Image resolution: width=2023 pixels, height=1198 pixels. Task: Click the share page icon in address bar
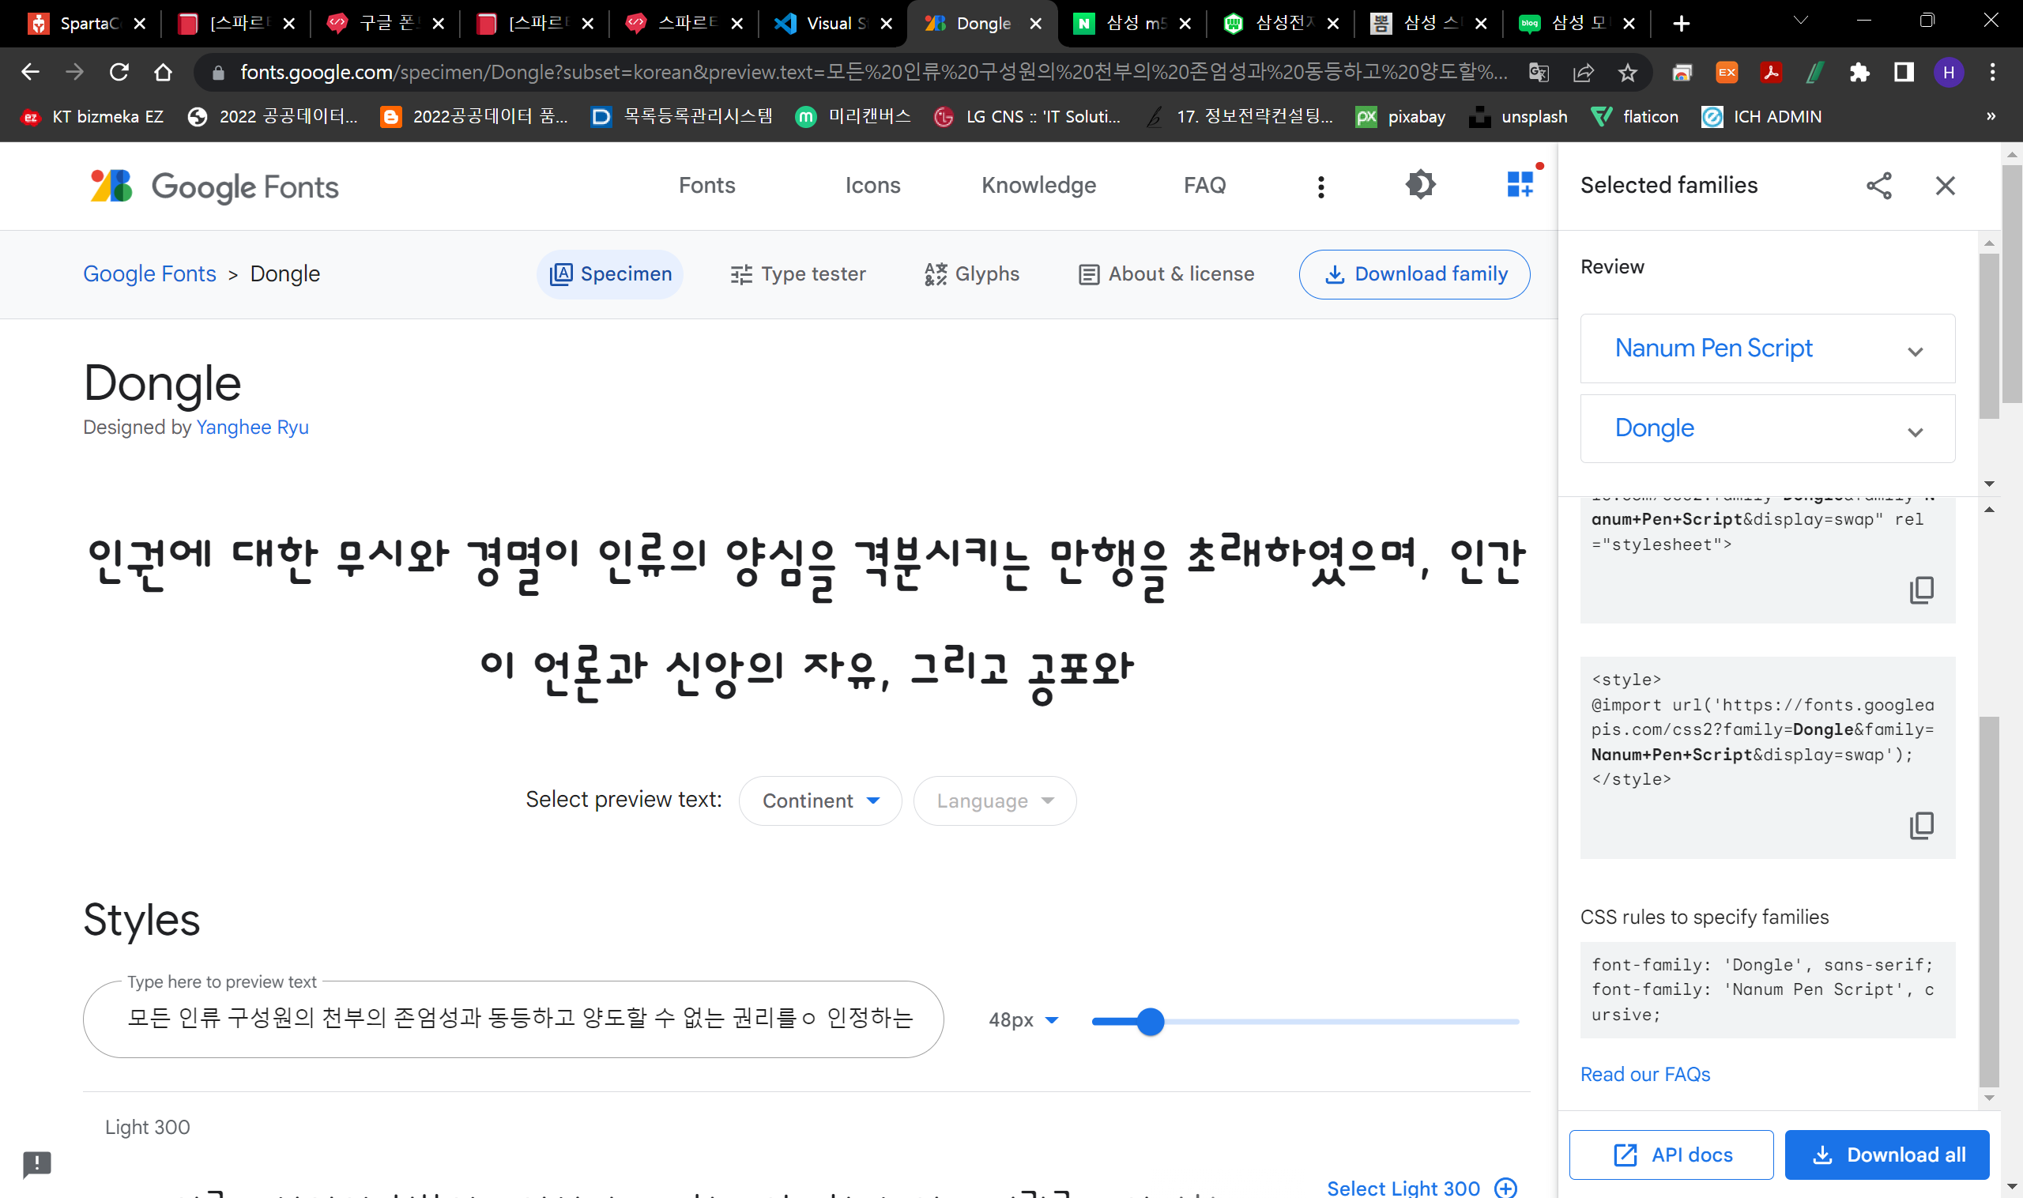click(x=1583, y=73)
